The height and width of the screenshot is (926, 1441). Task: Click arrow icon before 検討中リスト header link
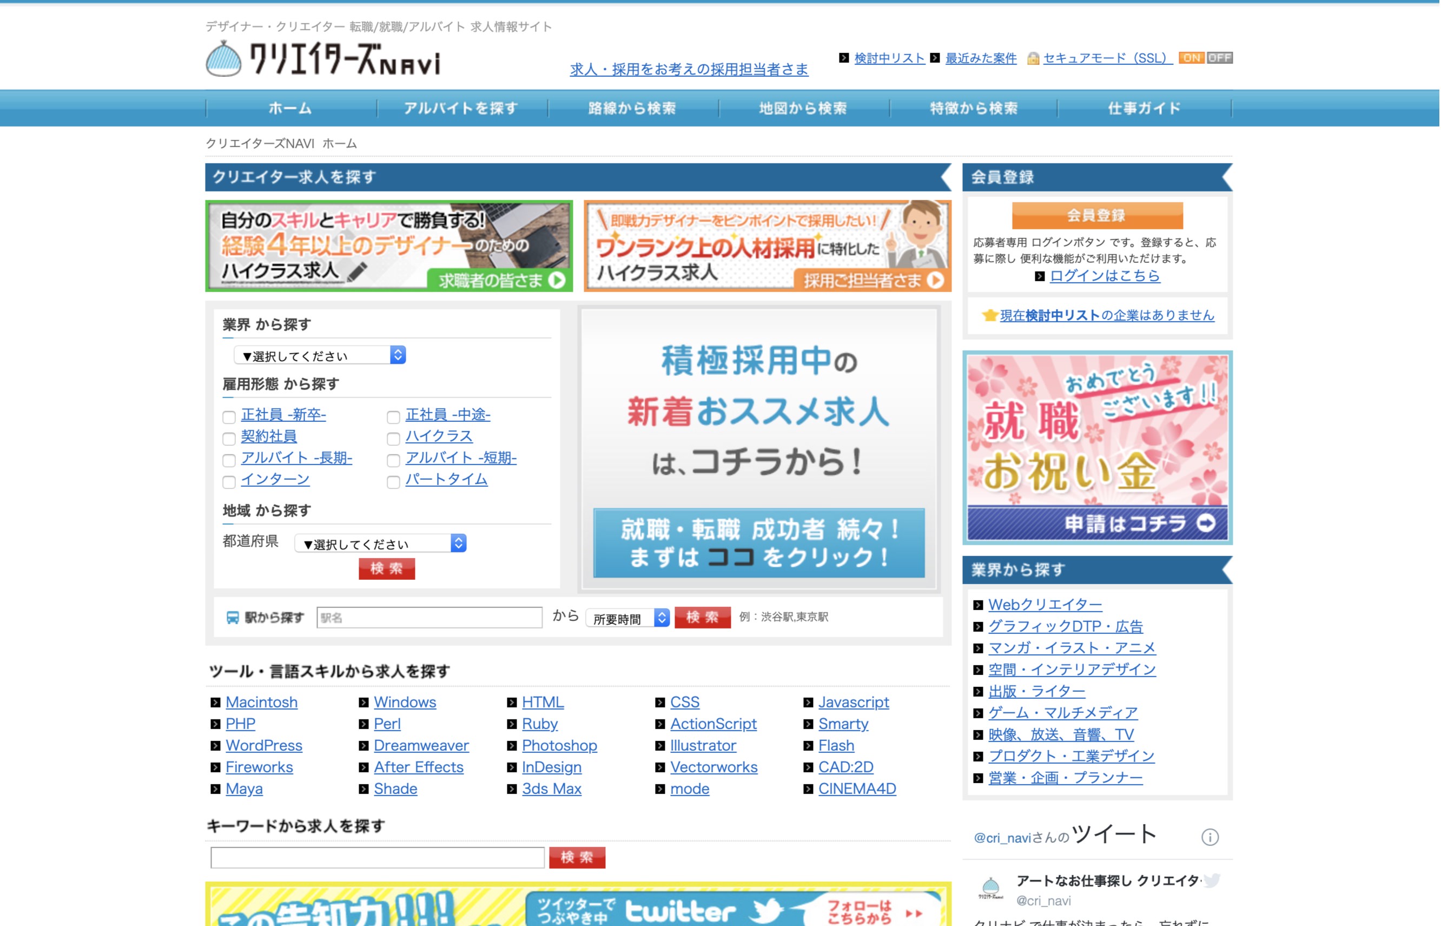844,58
